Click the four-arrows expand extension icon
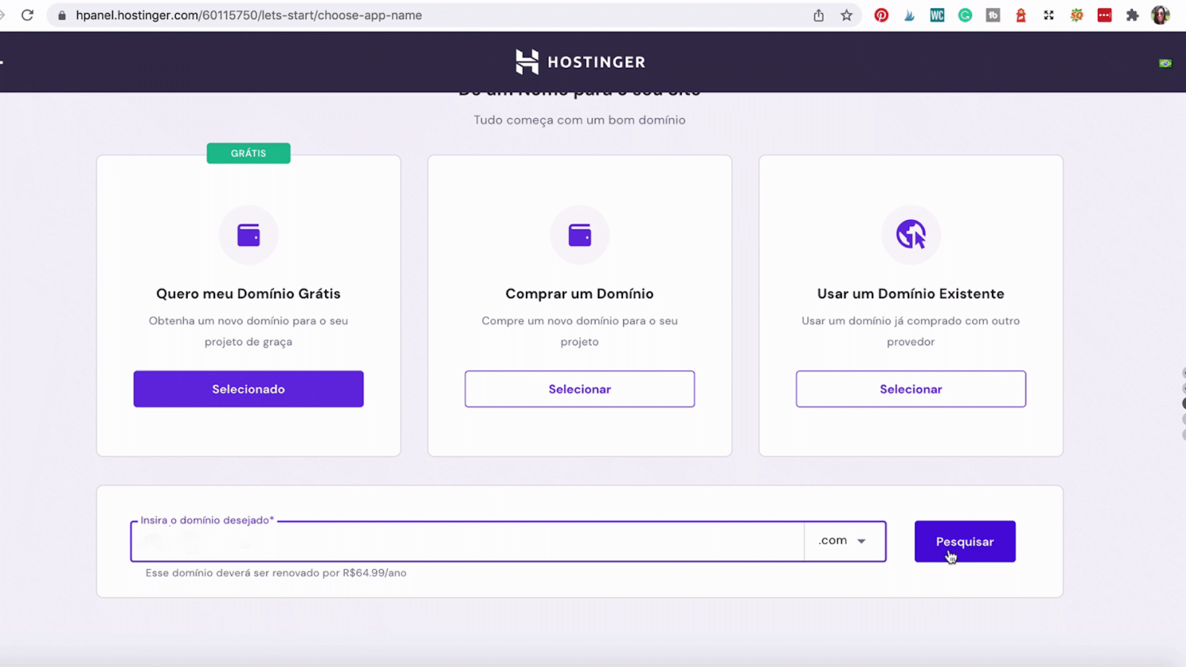The width and height of the screenshot is (1186, 667). pyautogui.click(x=1049, y=15)
